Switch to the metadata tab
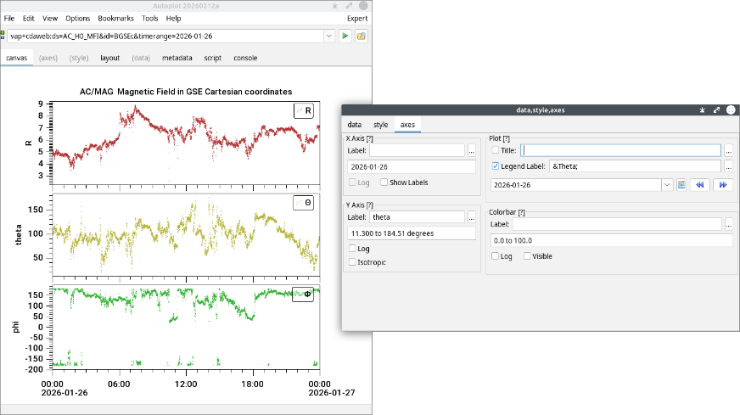The image size is (740, 415). click(177, 59)
